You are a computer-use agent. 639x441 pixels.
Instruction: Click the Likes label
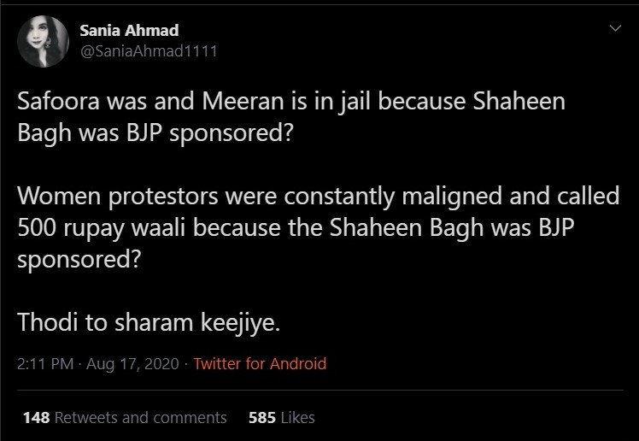click(296, 418)
